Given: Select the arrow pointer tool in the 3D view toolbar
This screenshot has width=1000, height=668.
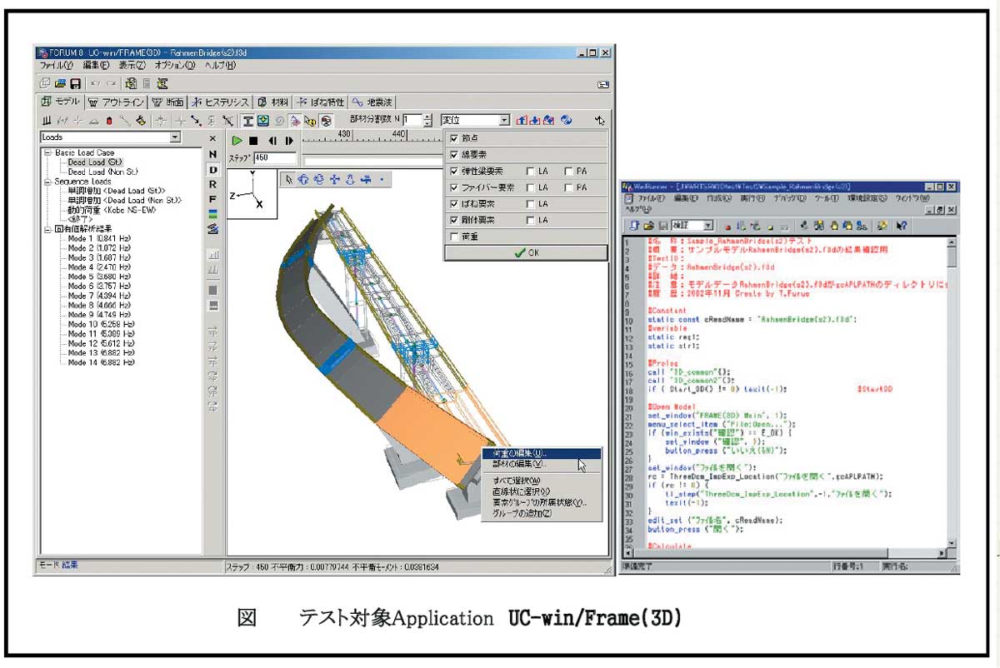Looking at the screenshot, I should (x=289, y=178).
